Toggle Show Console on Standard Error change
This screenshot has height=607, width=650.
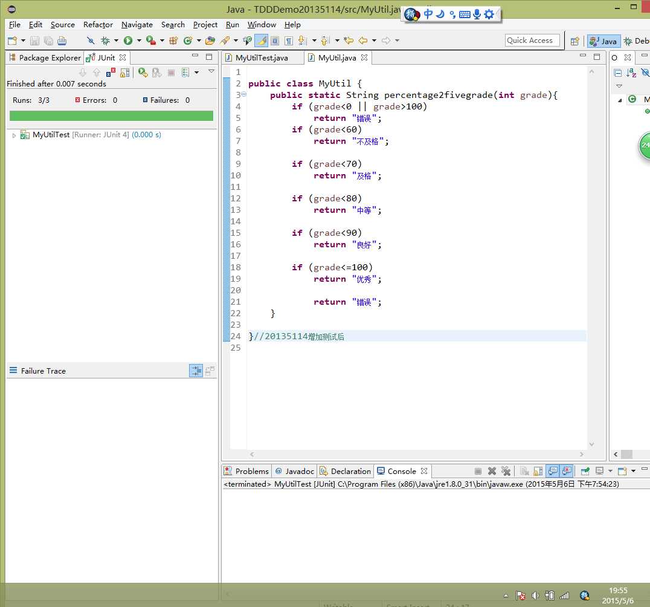pos(567,471)
